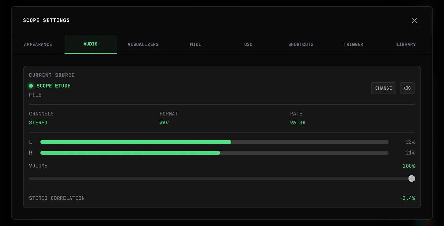The image size is (444, 226).
Task: Click the Scope Etude source name
Action: [x=53, y=86]
